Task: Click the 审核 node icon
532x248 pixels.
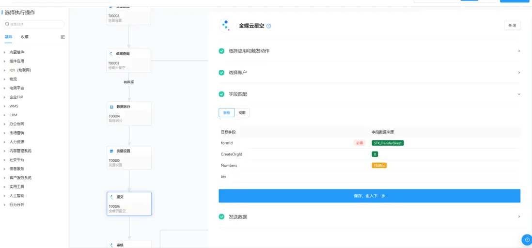Action: click(111, 245)
